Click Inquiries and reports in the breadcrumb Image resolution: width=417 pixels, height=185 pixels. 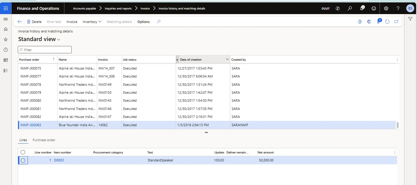[118, 9]
